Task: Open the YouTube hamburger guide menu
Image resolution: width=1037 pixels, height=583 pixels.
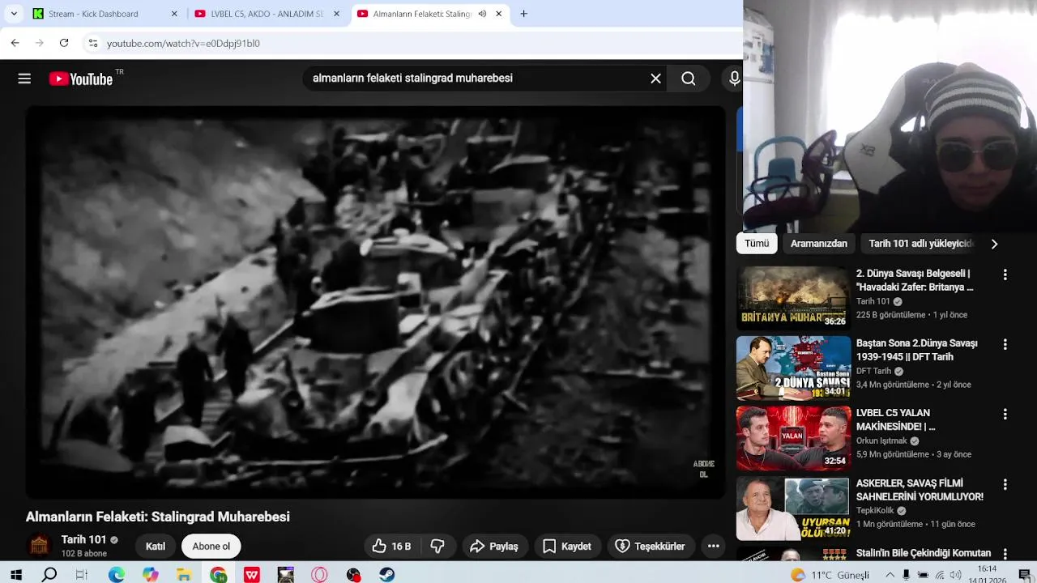Action: pos(24,79)
